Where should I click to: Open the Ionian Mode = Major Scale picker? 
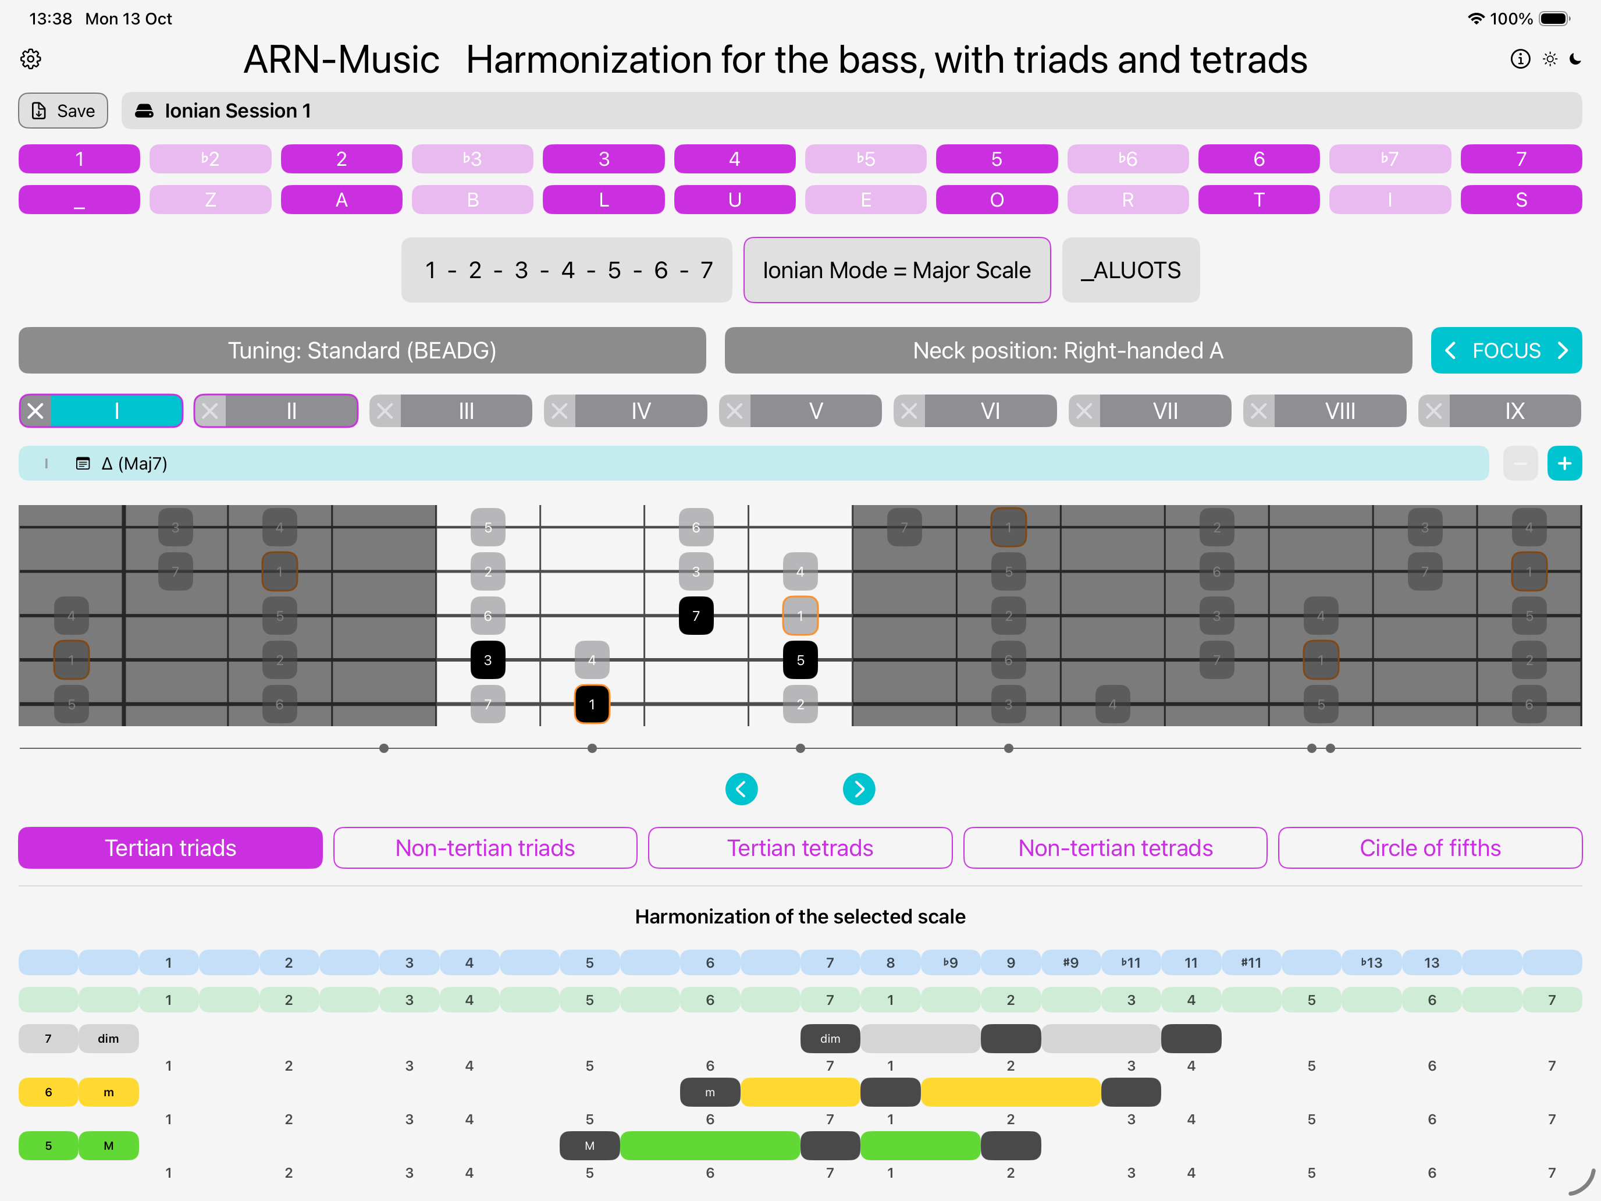click(x=896, y=270)
